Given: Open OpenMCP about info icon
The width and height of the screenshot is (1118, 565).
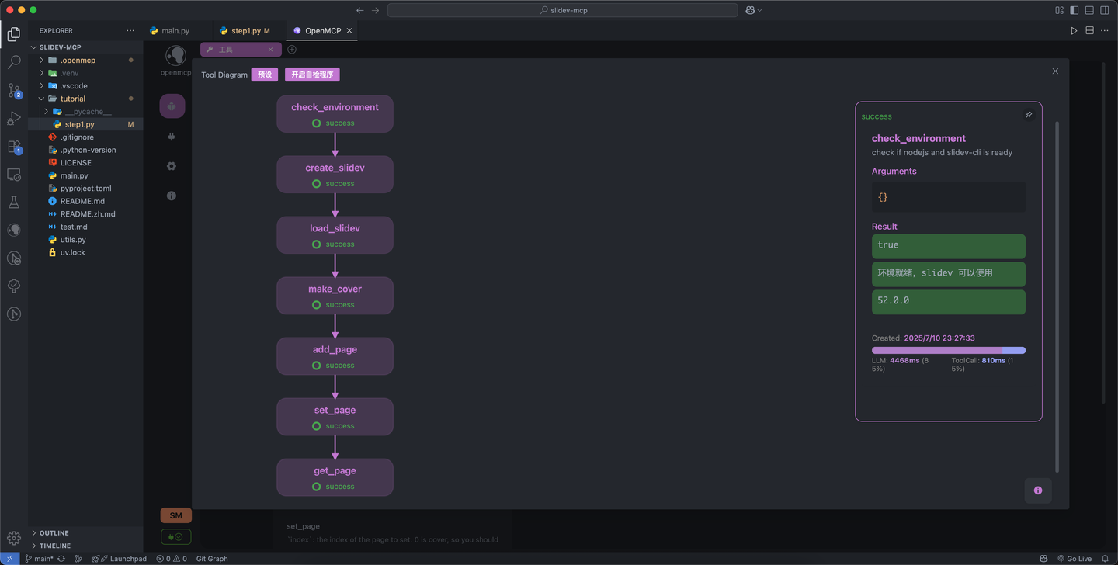Looking at the screenshot, I should tap(172, 196).
